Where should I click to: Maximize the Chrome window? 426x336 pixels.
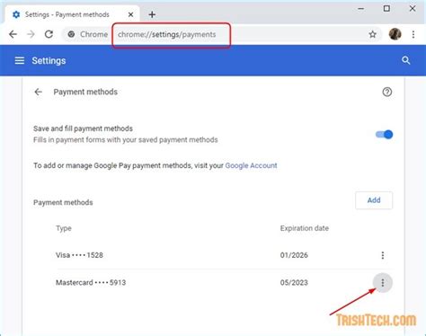tap(386, 9)
